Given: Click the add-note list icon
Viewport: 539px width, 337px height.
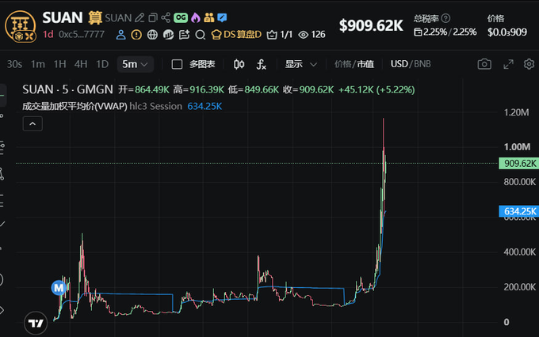Looking at the screenshot, I should (x=184, y=35).
